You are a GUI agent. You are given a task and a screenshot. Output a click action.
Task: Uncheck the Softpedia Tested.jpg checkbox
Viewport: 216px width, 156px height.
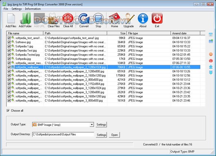pyautogui.click(x=9, y=55)
